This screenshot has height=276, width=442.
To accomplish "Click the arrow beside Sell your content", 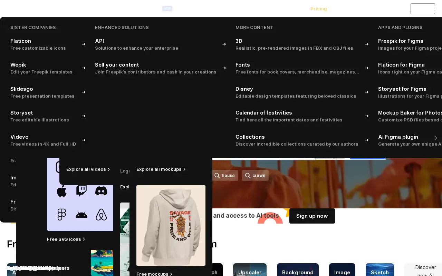I will click(224, 68).
